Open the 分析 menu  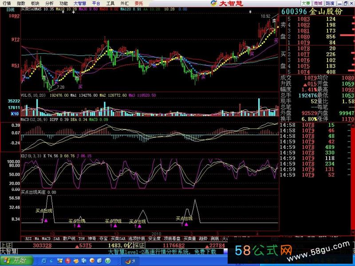[x=49, y=3]
